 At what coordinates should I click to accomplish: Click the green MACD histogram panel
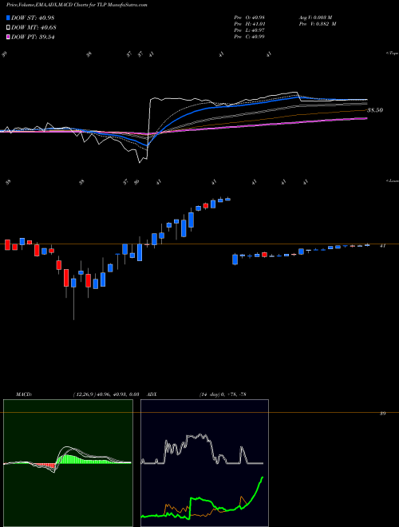(68, 463)
